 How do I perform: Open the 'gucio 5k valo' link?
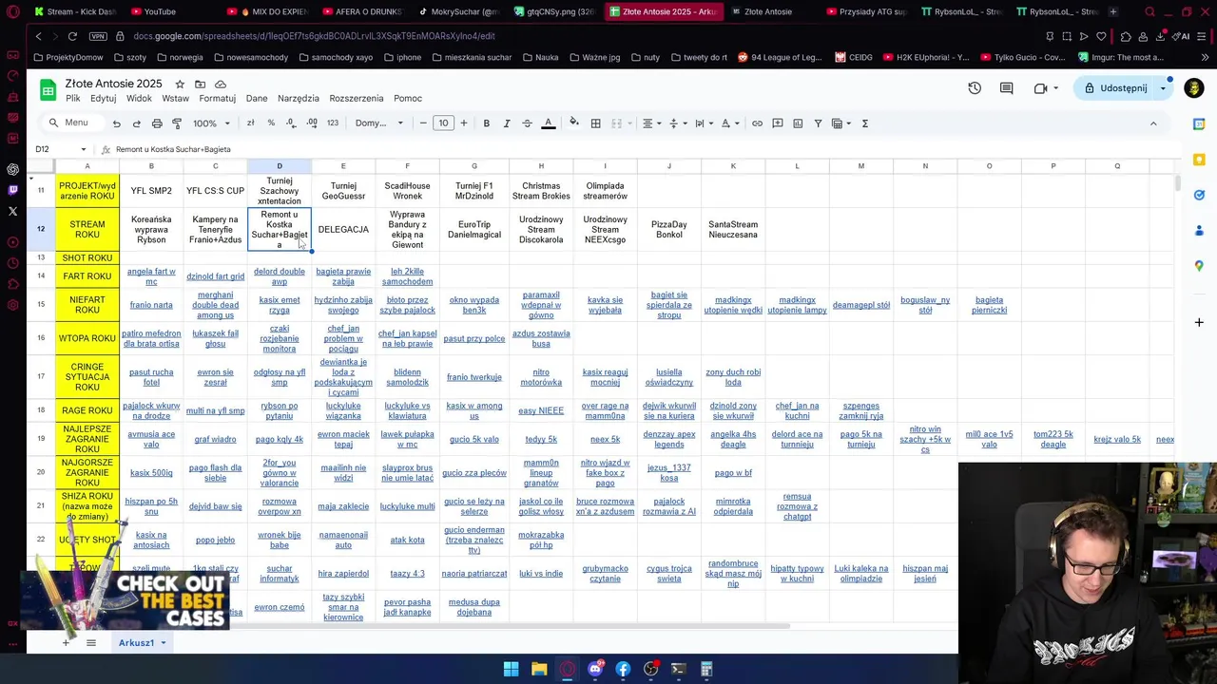pyautogui.click(x=474, y=439)
